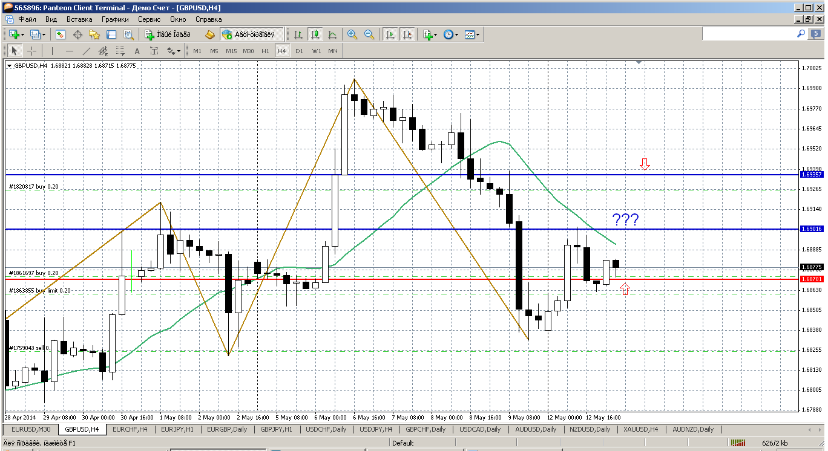Image resolution: width=828 pixels, height=451 pixels.
Task: Switch to EURUSD,M30 chart tab
Action: (x=30, y=429)
